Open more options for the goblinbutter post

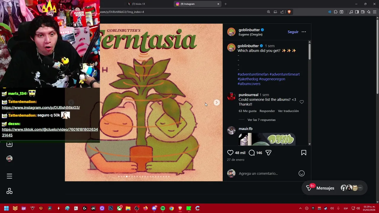[x=304, y=32]
